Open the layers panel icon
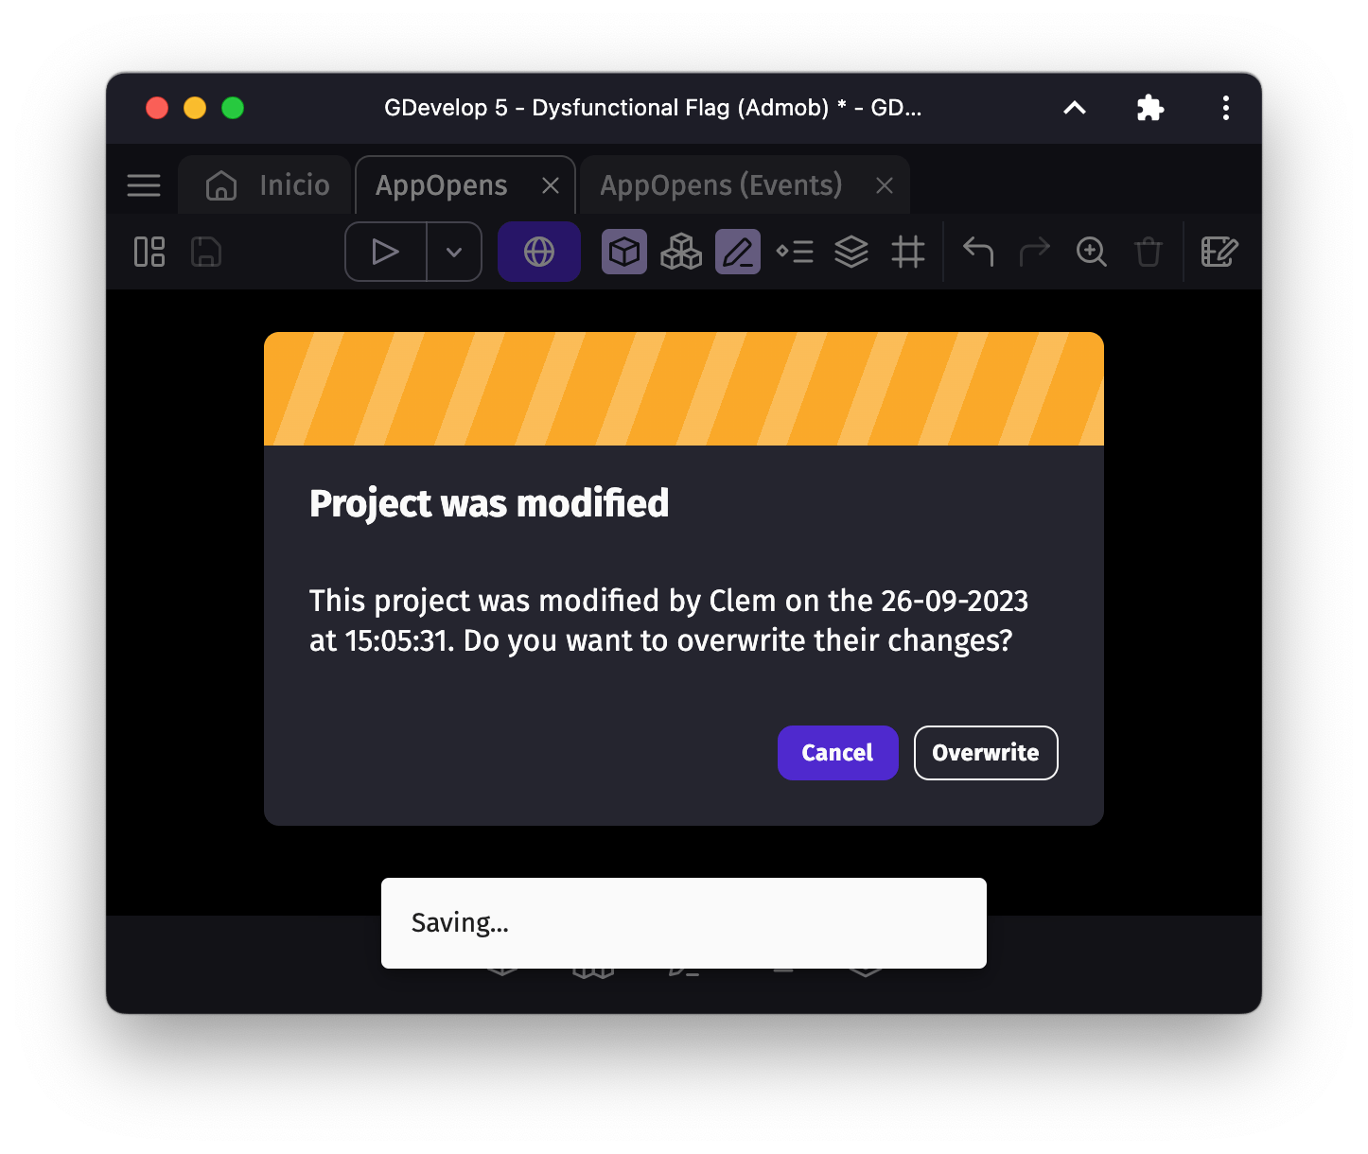The width and height of the screenshot is (1368, 1154). click(x=851, y=253)
